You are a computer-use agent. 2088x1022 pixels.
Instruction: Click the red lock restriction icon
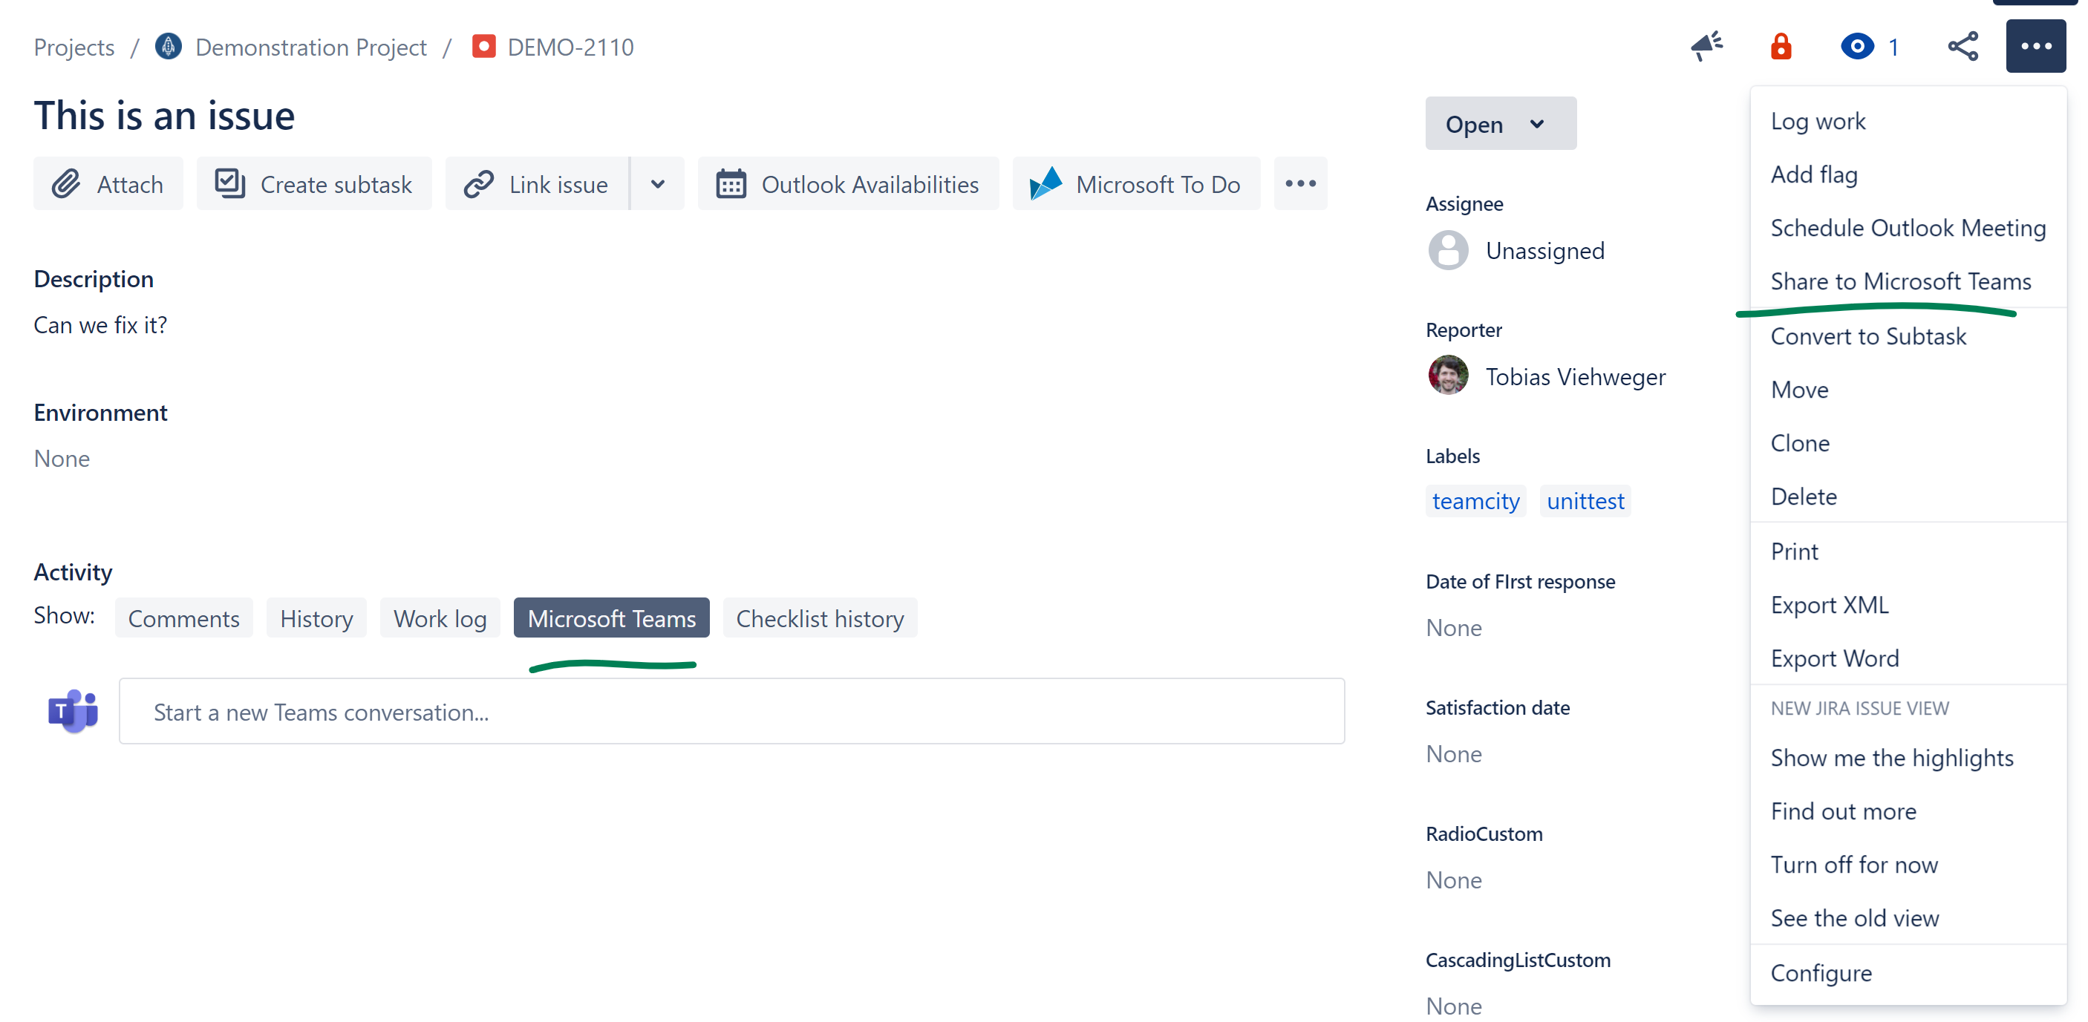(x=1781, y=46)
